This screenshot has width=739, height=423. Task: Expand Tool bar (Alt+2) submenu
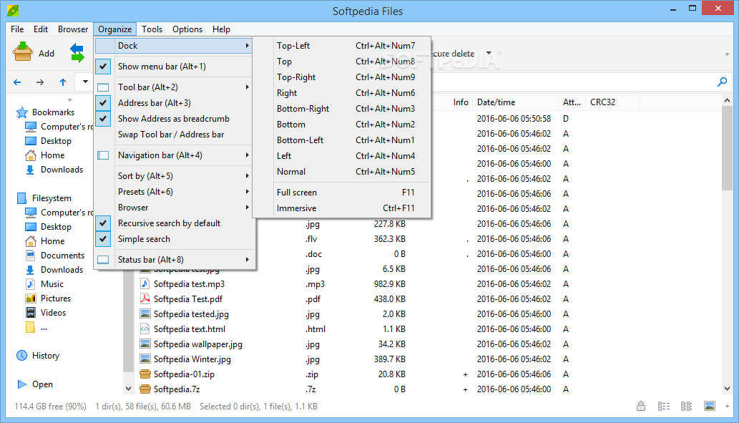pos(175,87)
